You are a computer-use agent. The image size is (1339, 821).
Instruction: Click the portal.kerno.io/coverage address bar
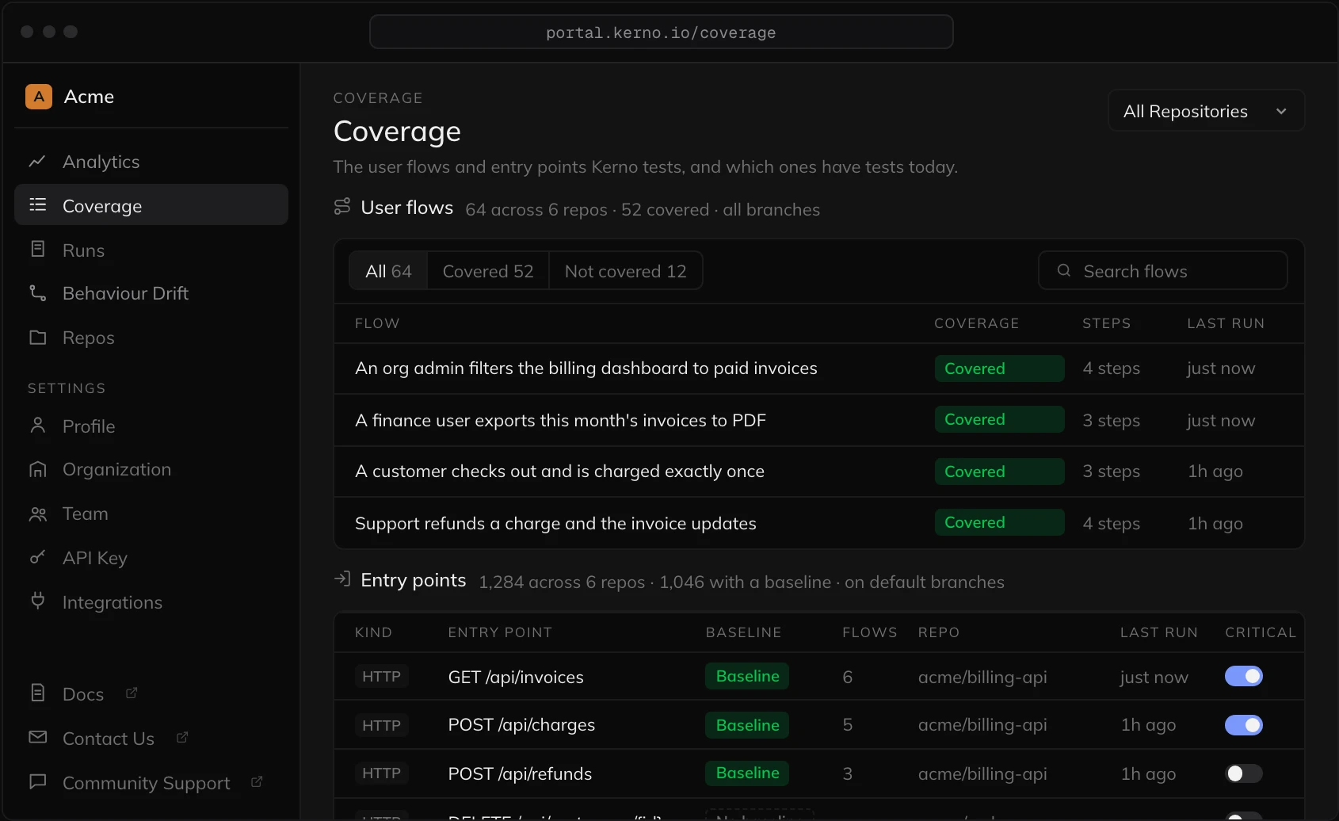(x=661, y=32)
